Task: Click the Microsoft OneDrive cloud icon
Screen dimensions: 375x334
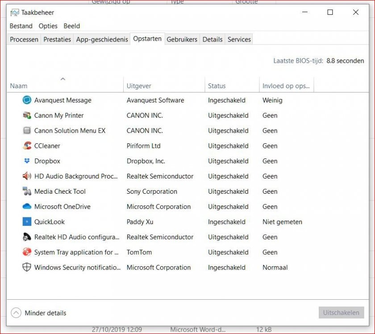Action: coord(27,207)
